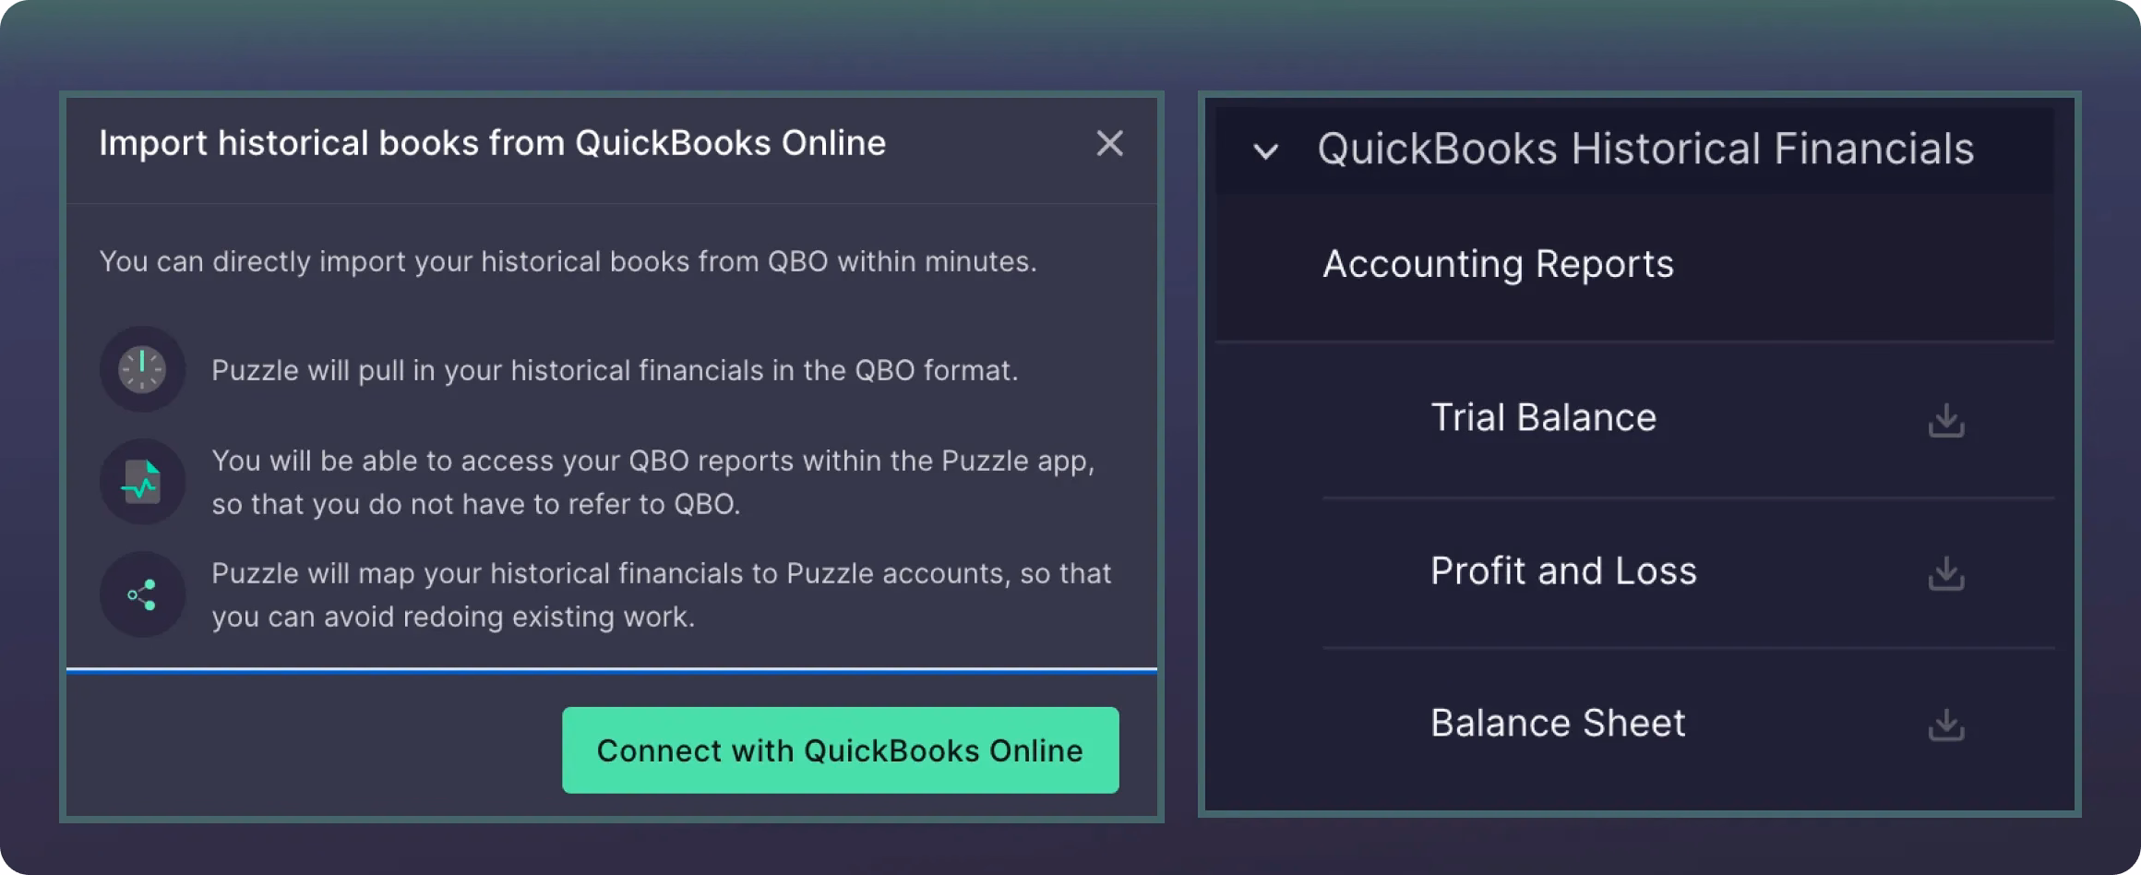Click the line about pulling historical financials
The image size is (2141, 875).
(615, 370)
